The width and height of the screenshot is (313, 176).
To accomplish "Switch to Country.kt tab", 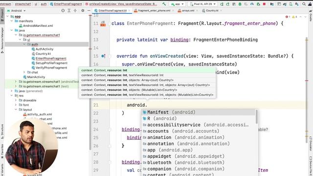I will [x=212, y=11].
